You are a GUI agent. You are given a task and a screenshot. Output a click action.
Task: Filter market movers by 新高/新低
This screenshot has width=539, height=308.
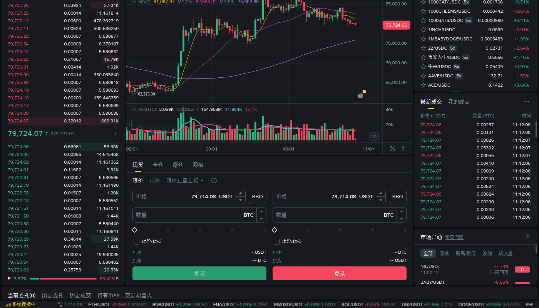(466, 253)
